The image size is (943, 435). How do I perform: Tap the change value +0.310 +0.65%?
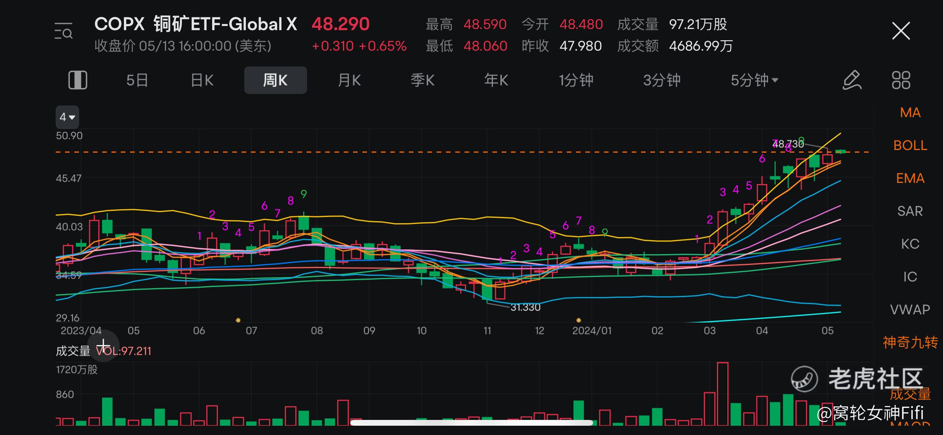click(359, 46)
